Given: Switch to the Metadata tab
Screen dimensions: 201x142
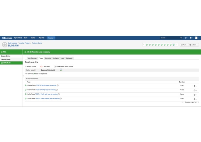Looking at the screenshot, I should click(x=69, y=58).
